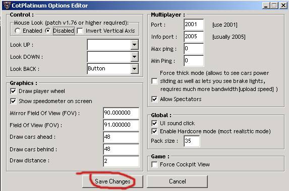This screenshot has width=289, height=191.
Task: Minimize the Options Editor window
Action: [266, 6]
